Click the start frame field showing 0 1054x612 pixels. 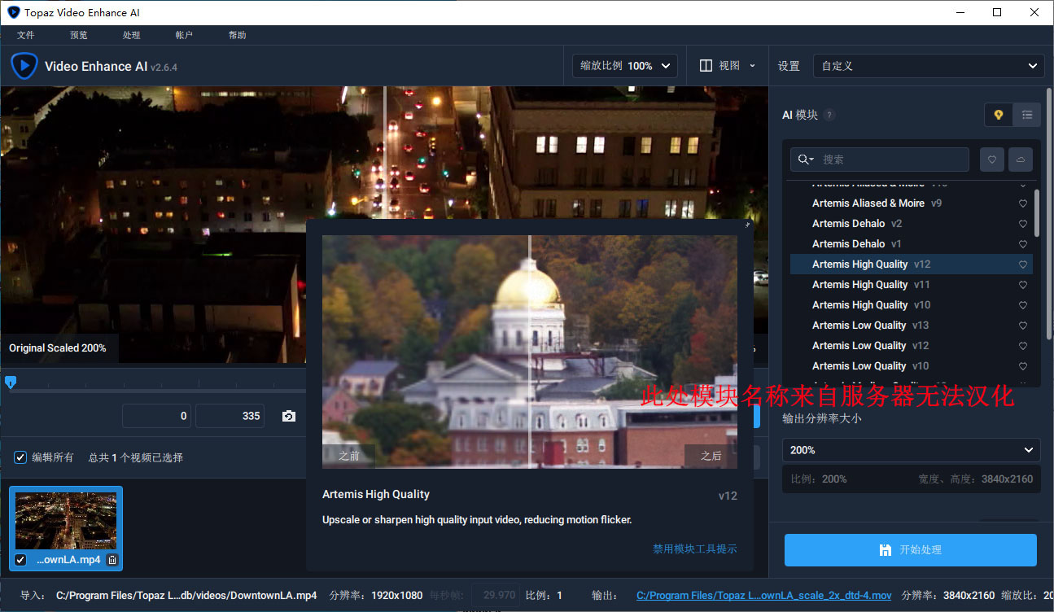pos(157,416)
